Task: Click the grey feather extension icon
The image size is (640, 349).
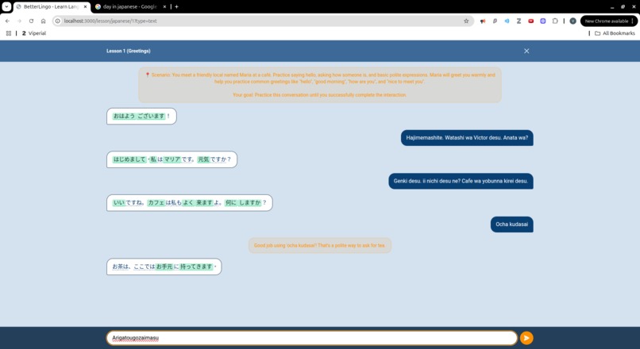Action: (495, 21)
